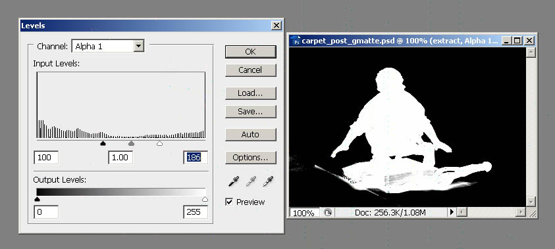Click the Auto levels button
This screenshot has width=555, height=249.
coord(250,135)
